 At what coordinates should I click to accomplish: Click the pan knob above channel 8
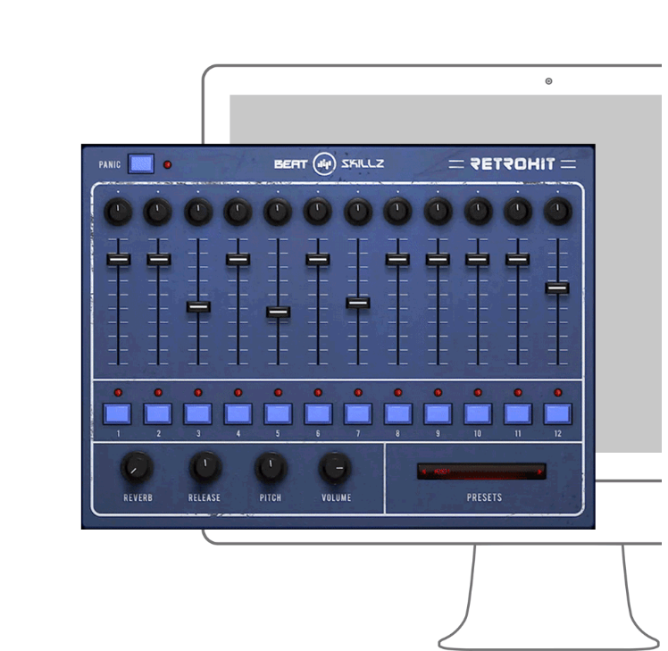pos(397,211)
